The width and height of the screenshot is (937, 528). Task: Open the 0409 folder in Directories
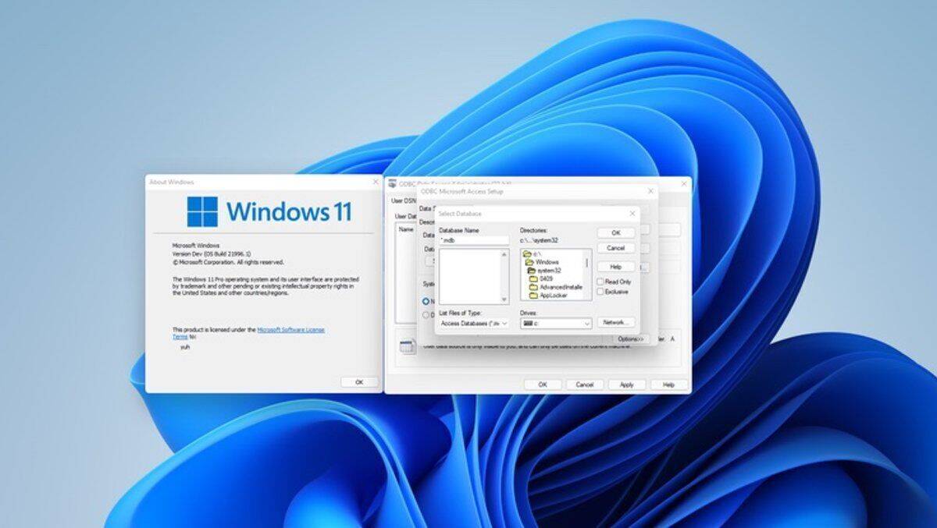pos(540,278)
